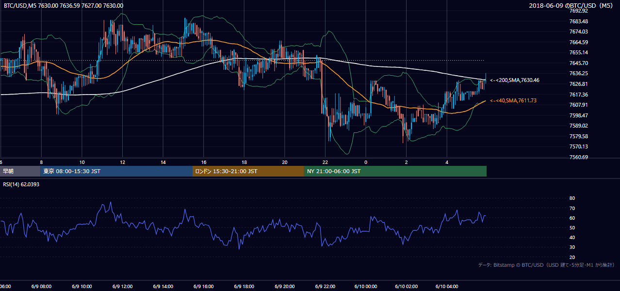Click the hour 10 tick label

click(82, 162)
